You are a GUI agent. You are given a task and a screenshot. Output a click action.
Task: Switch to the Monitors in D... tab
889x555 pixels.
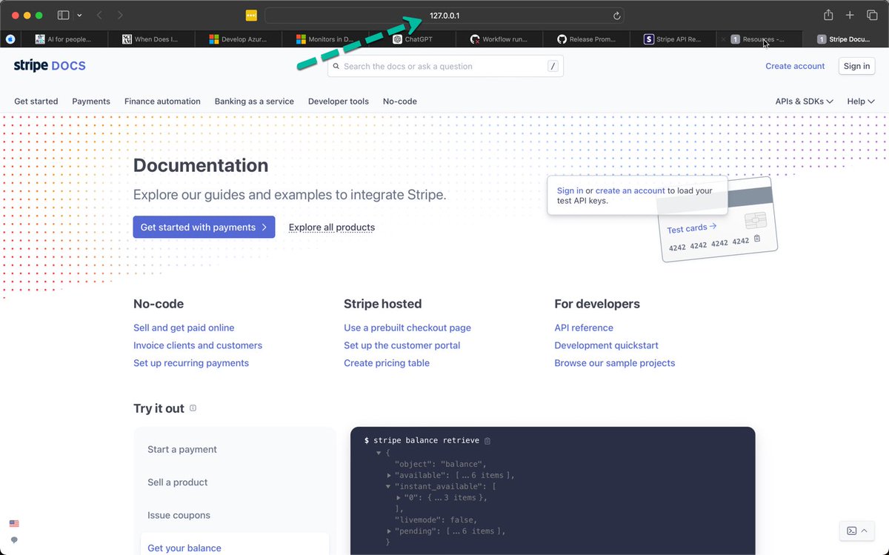[325, 39]
